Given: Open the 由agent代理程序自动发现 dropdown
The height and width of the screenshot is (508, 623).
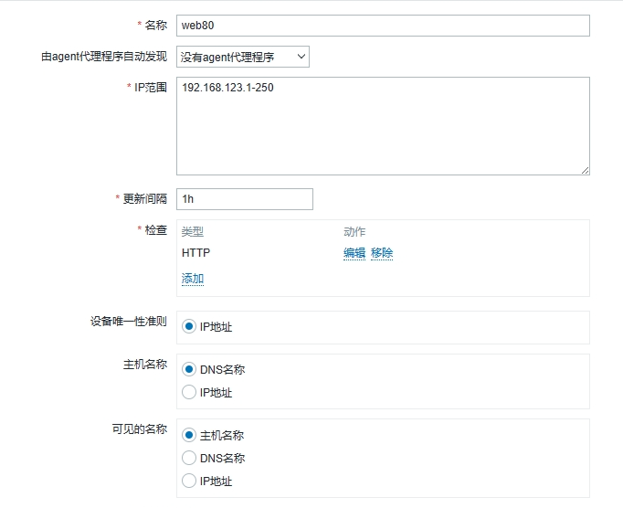Looking at the screenshot, I should pos(242,58).
